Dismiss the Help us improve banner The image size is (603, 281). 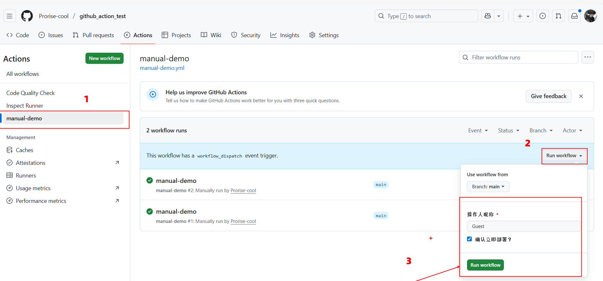click(581, 96)
